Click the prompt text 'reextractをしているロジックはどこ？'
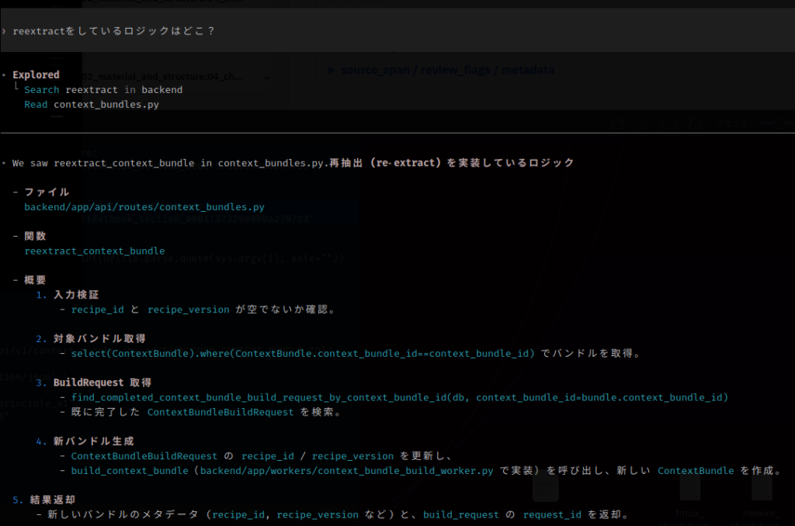The height and width of the screenshot is (526, 795). coord(113,31)
